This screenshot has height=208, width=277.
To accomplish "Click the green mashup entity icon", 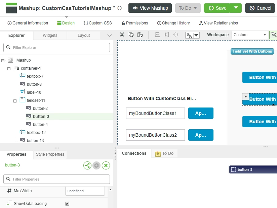I will coord(11,8).
